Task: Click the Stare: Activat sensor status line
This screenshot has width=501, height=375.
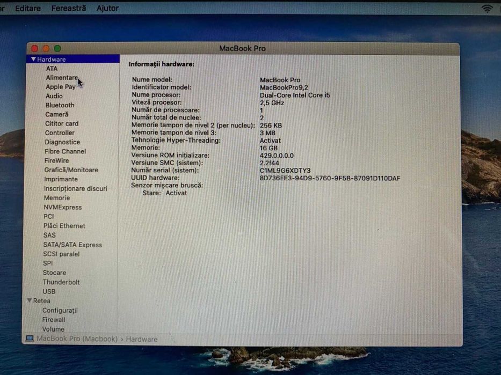Action: [164, 193]
